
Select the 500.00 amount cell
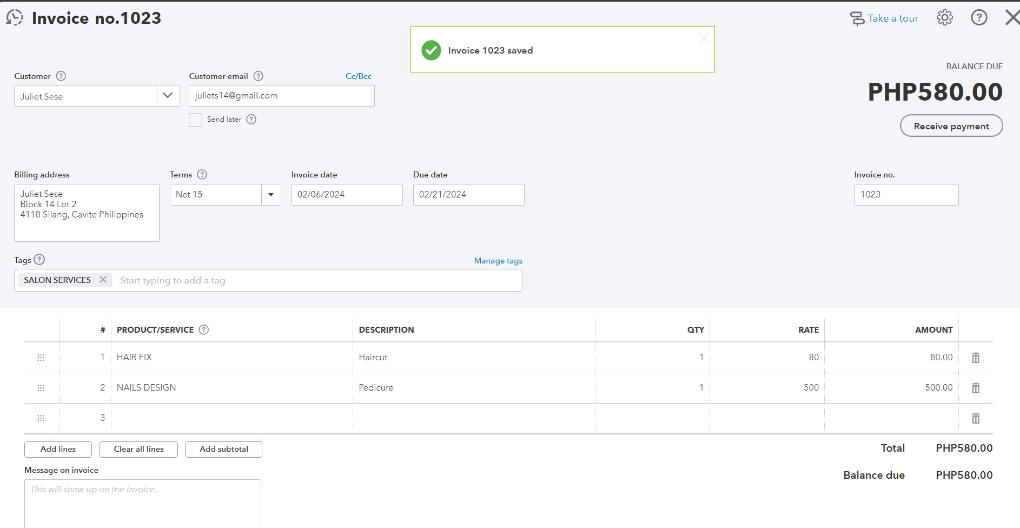891,388
